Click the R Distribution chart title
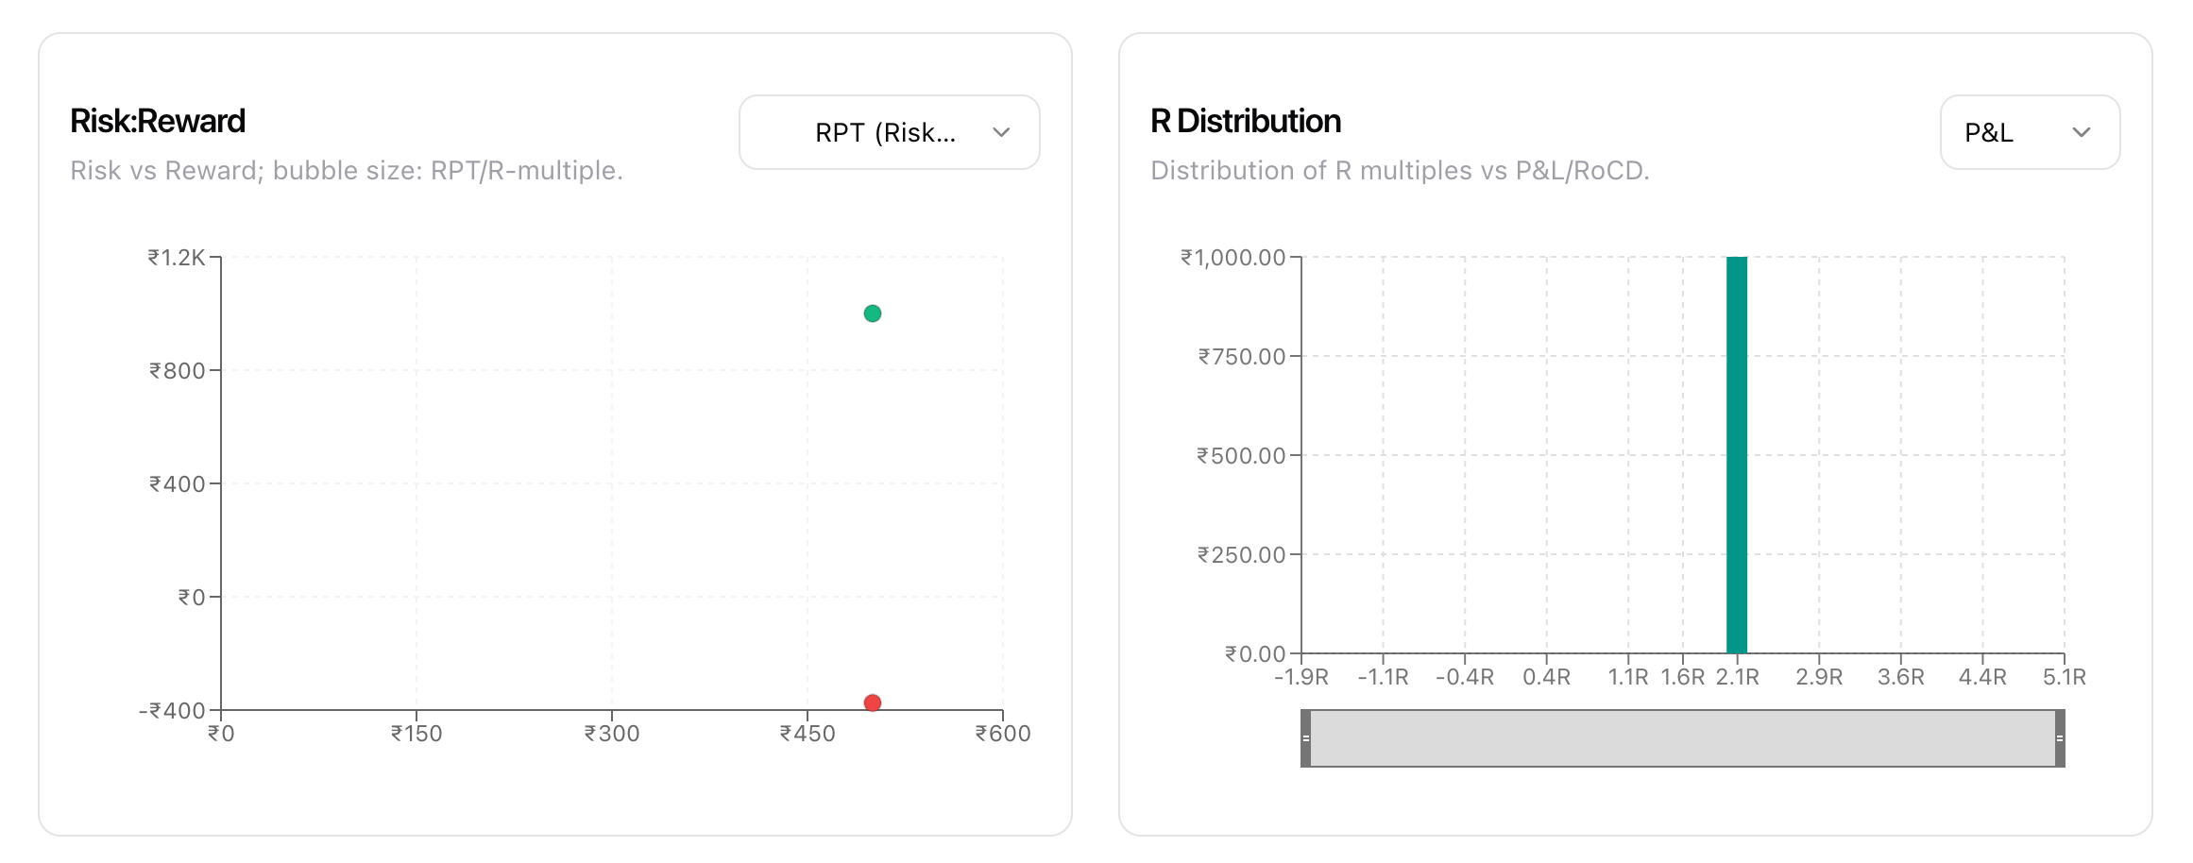The width and height of the screenshot is (2193, 863). click(1245, 121)
